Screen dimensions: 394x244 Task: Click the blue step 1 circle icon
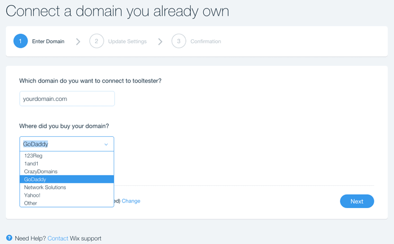tap(21, 41)
